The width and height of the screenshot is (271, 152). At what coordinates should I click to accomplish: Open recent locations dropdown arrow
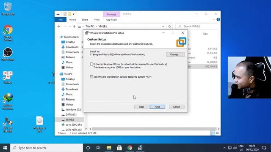click(70, 26)
